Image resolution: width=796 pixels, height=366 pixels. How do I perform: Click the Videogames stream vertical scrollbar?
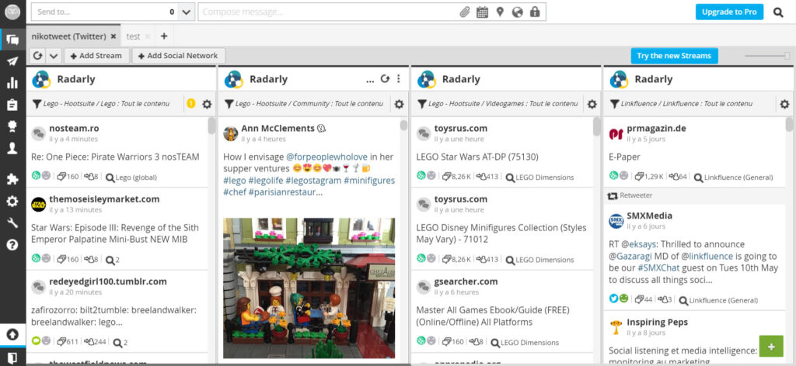[596, 126]
